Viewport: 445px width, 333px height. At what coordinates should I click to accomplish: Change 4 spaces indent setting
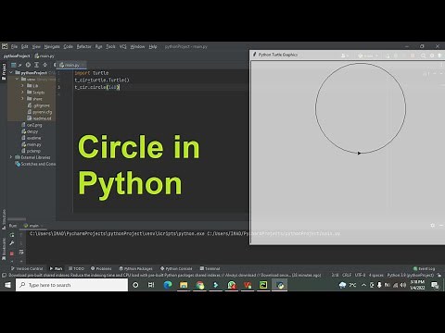click(375, 275)
